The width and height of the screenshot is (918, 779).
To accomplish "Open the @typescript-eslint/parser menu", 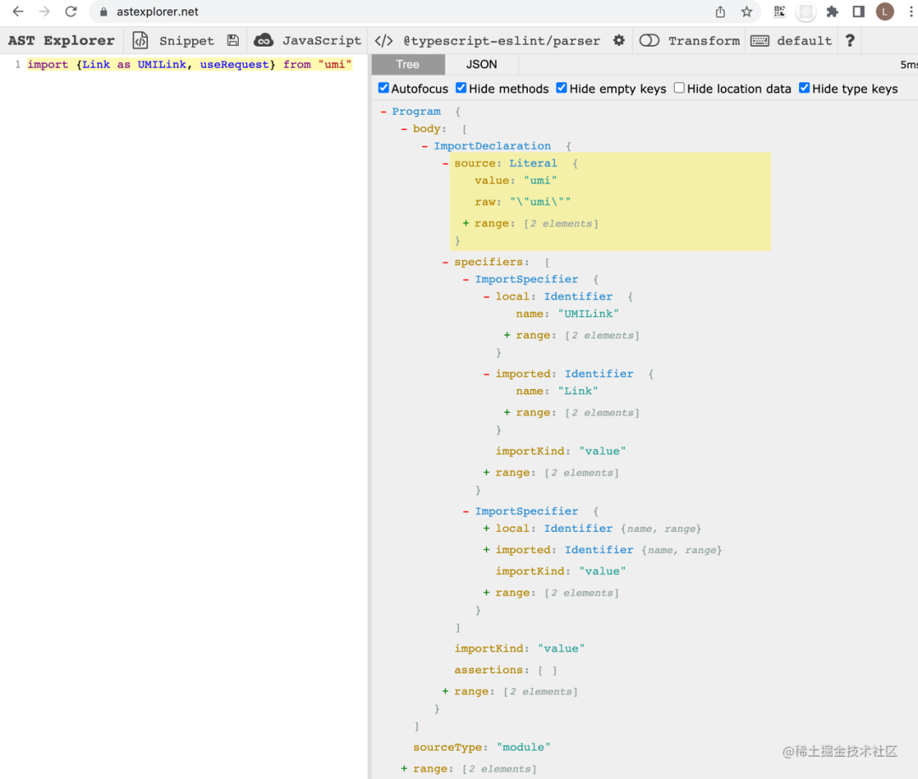I will pos(501,41).
